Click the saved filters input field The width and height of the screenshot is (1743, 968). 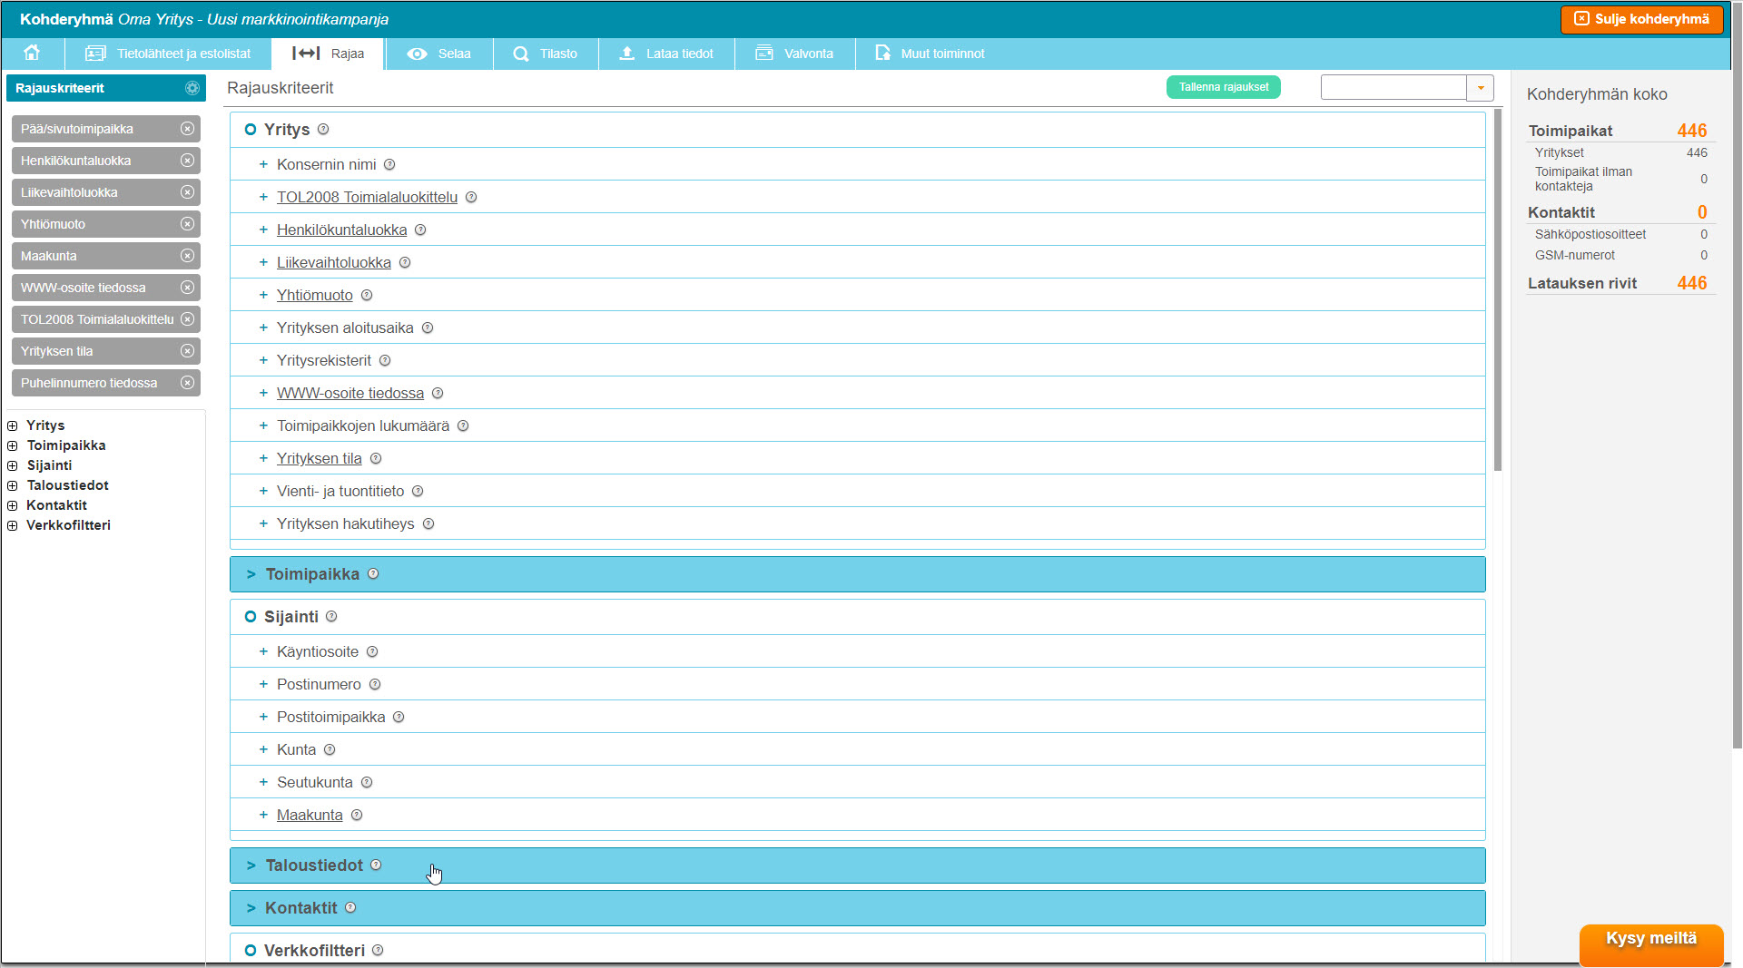coord(1393,88)
